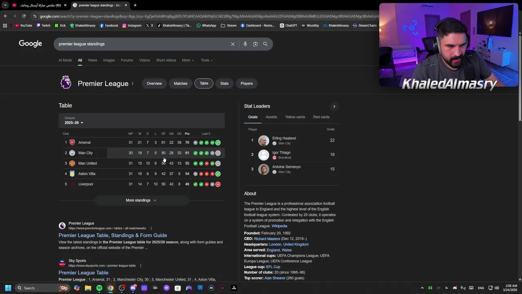Screen dimensions: 522x294
Task: Switch Stat Leaders to Yellow cards
Action: click(x=295, y=117)
